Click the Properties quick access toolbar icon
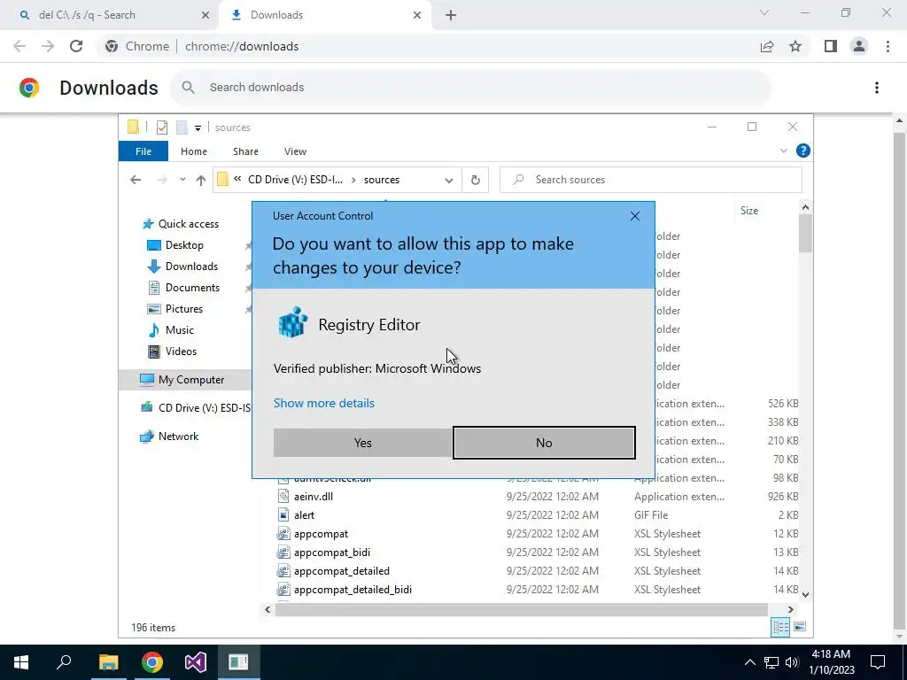 tap(162, 127)
